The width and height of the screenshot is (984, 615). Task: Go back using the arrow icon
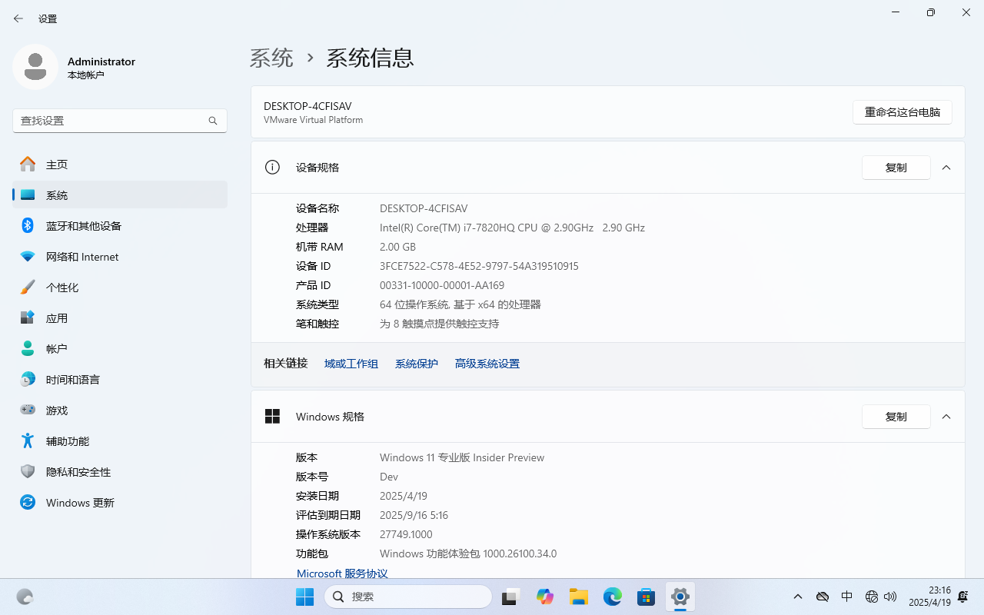[18, 18]
